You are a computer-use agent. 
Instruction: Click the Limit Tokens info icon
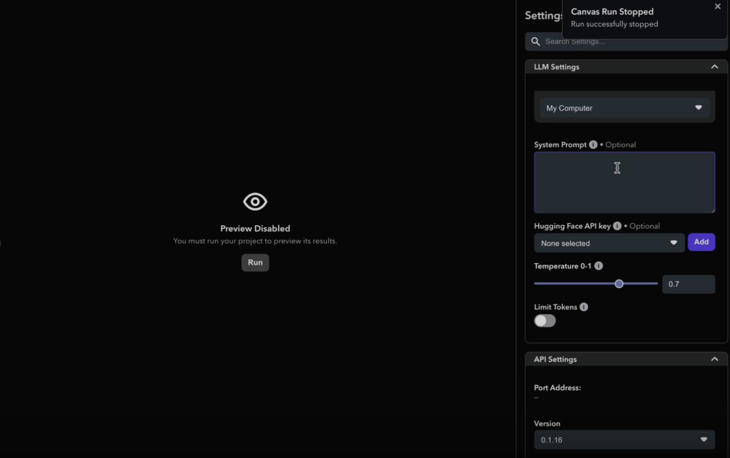click(584, 307)
